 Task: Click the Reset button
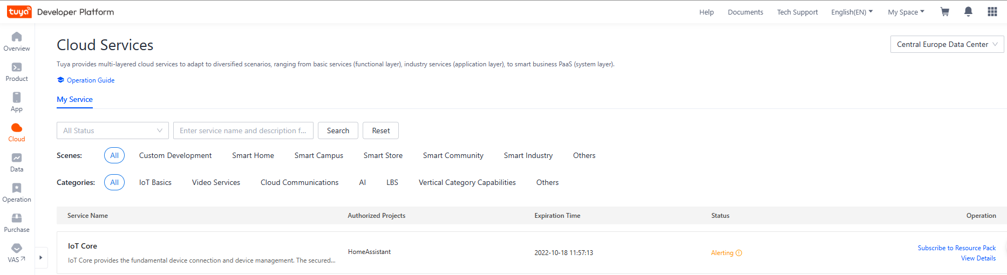pyautogui.click(x=380, y=130)
